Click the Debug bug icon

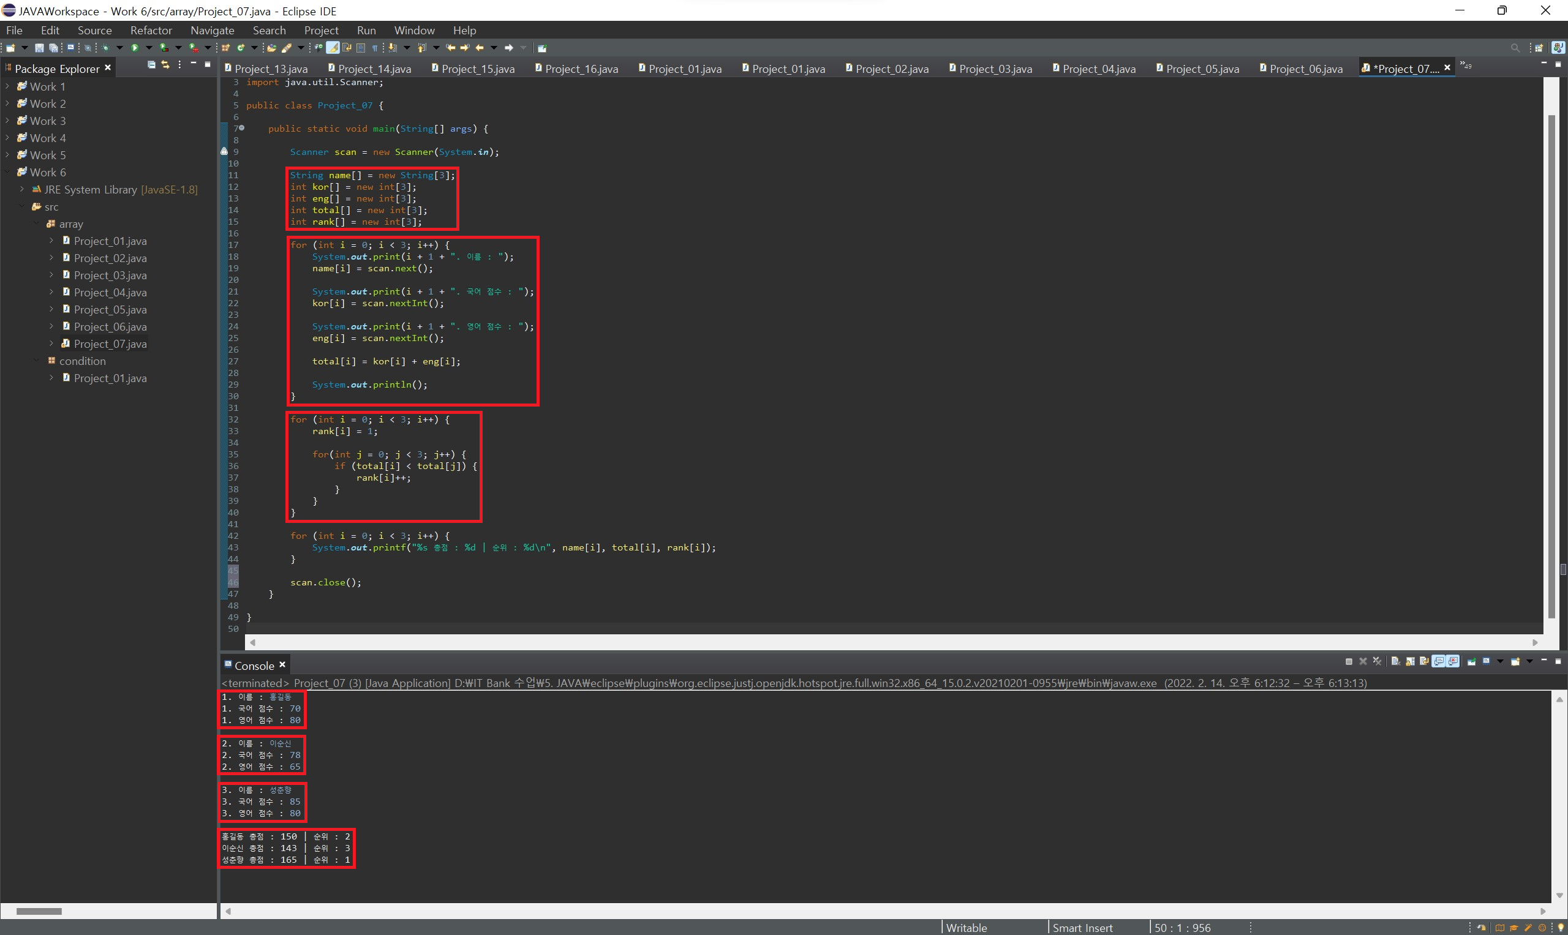[105, 48]
